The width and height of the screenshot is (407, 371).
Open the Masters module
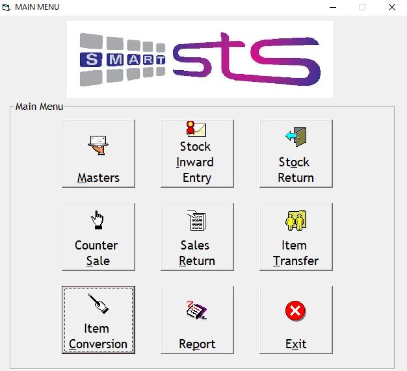(x=98, y=153)
